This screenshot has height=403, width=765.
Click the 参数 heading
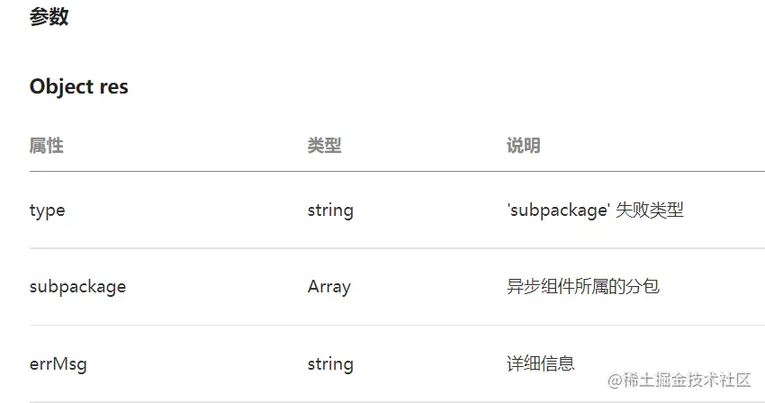[49, 17]
